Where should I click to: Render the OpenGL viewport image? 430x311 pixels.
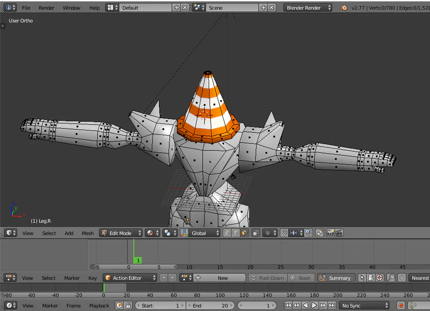point(330,233)
